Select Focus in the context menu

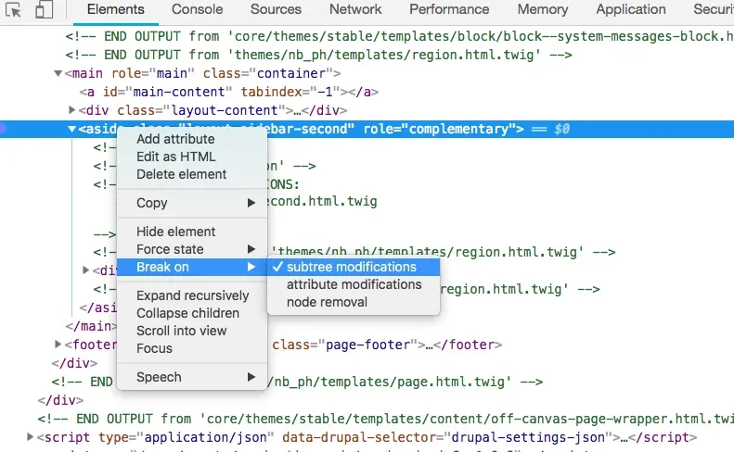[192, 348]
